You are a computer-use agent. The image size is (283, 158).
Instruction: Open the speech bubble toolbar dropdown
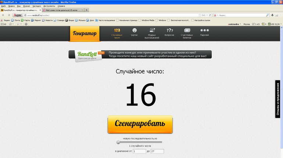[19, 24]
